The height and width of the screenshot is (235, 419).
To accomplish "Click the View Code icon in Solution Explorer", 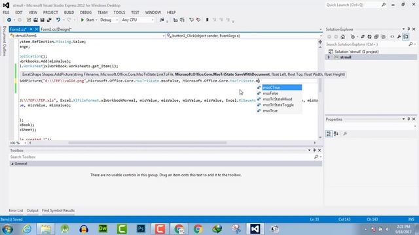I will 392,37.
